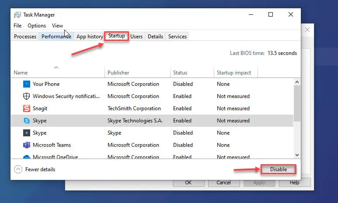Switch to the App history tab

tap(90, 37)
